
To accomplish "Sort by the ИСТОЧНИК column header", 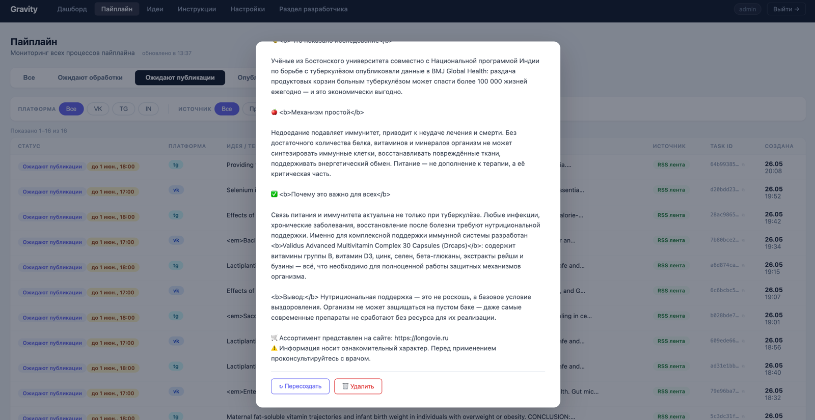I will tap(669, 146).
